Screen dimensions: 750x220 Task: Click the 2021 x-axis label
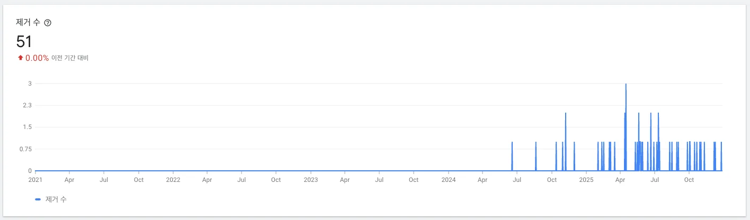click(x=35, y=180)
